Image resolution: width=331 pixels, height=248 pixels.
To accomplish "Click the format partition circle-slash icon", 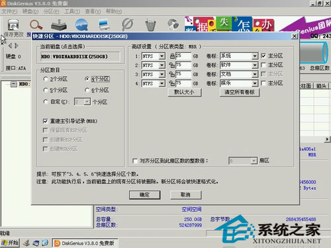I will [x=128, y=24].
